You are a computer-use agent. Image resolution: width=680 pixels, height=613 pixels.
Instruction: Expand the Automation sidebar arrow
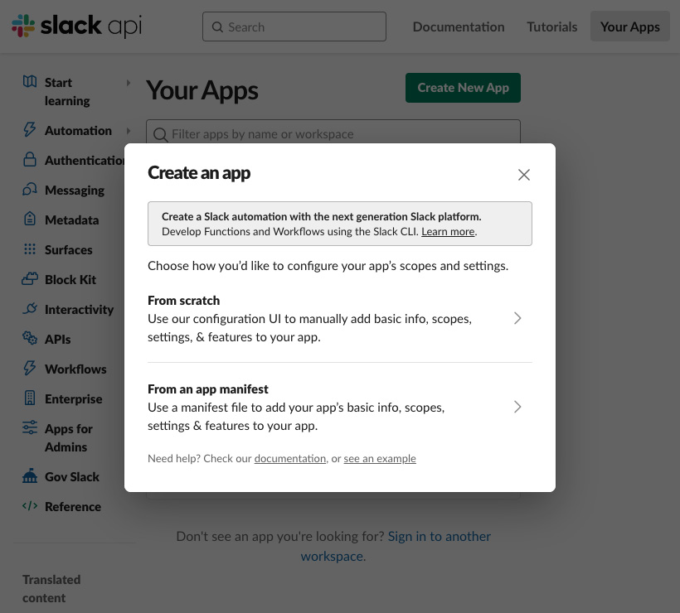click(x=128, y=130)
